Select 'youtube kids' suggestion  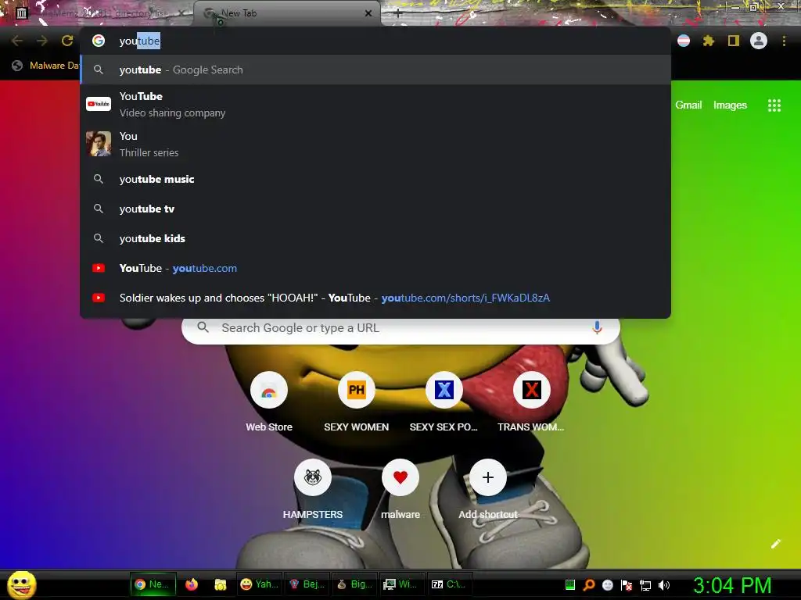[375, 238]
